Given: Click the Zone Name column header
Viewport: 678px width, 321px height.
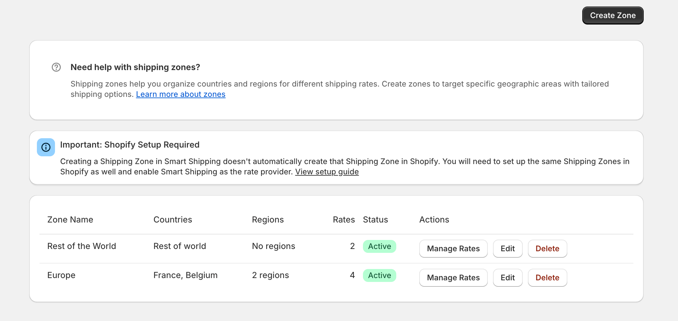Looking at the screenshot, I should point(70,220).
